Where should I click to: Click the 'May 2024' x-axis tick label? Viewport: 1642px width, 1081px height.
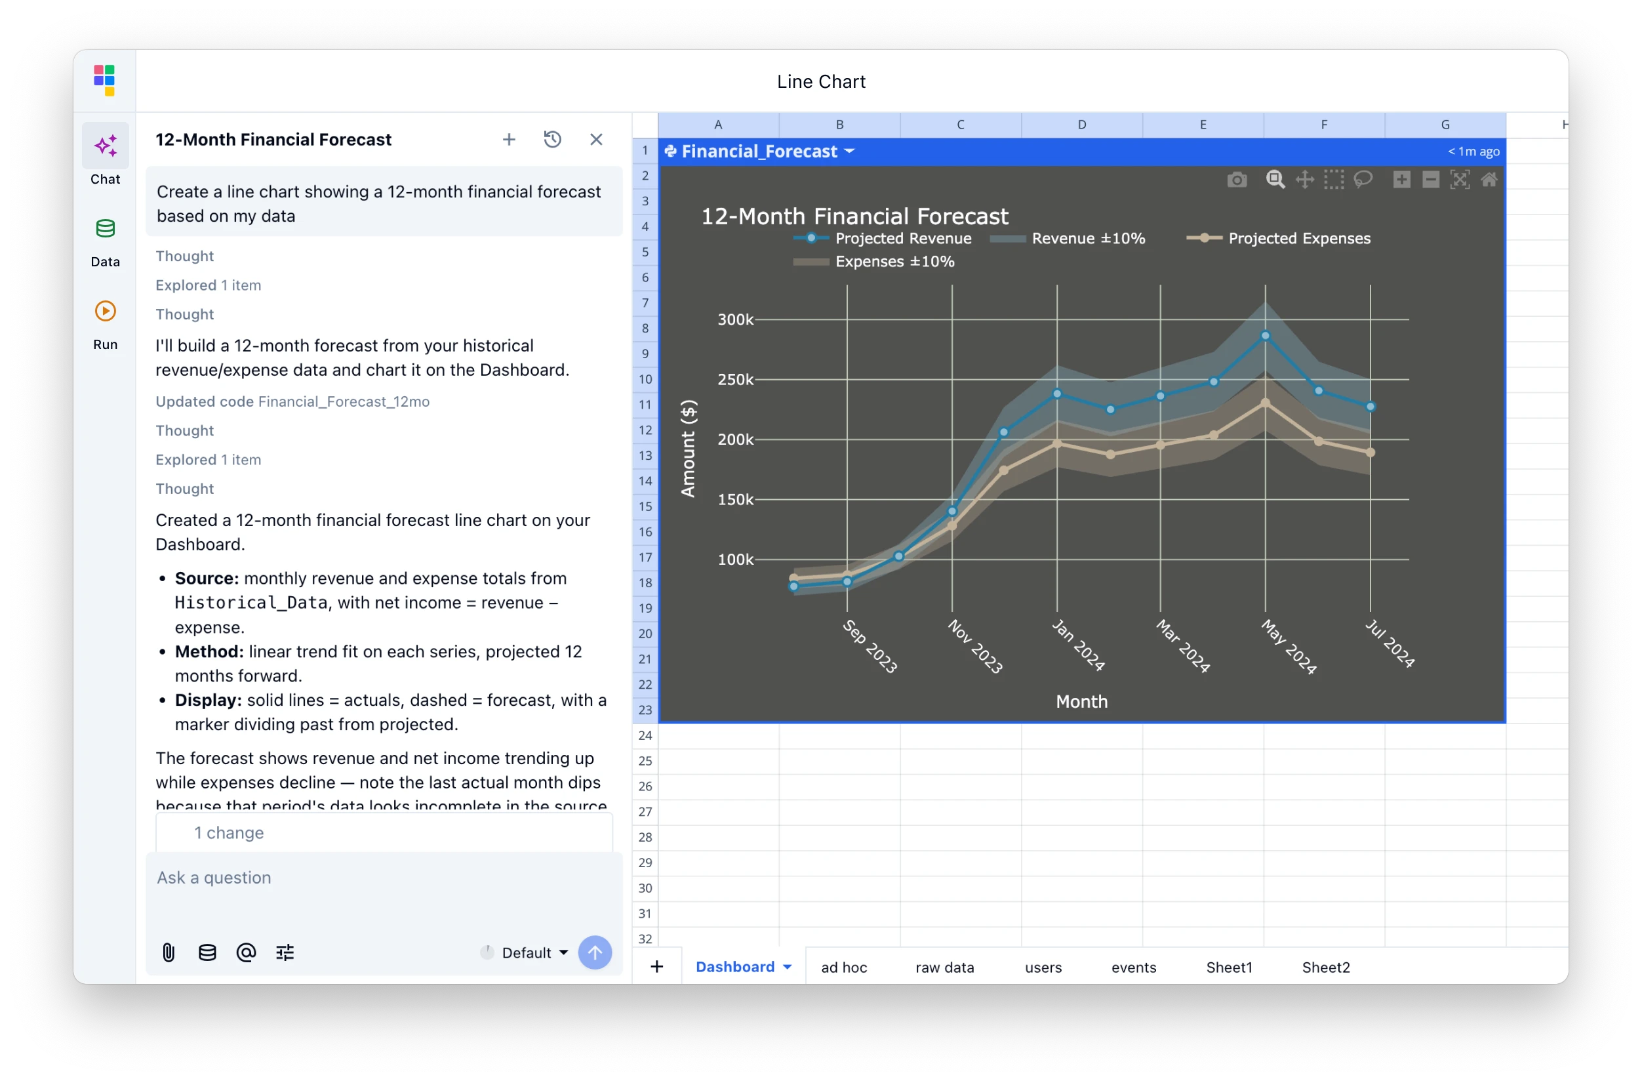click(1289, 647)
